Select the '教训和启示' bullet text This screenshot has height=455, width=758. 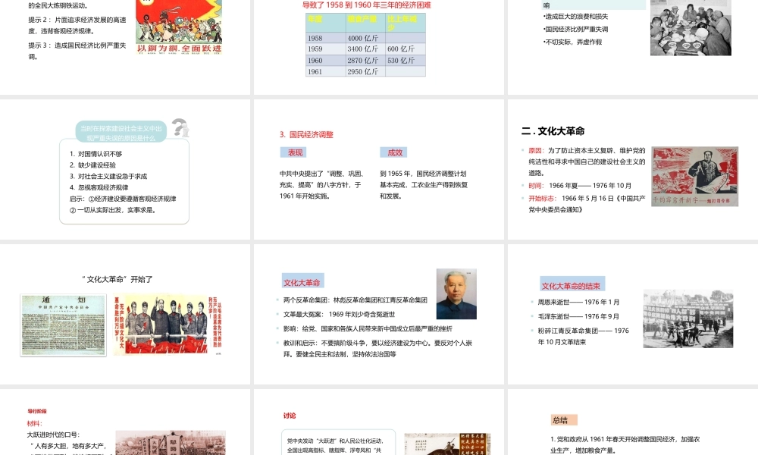[x=377, y=349]
